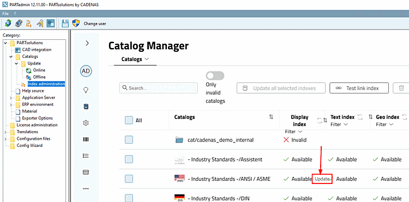Screen dimensions: 409x202
Task: Check the ANSI / ASME row checkbox
Action: click(x=129, y=179)
